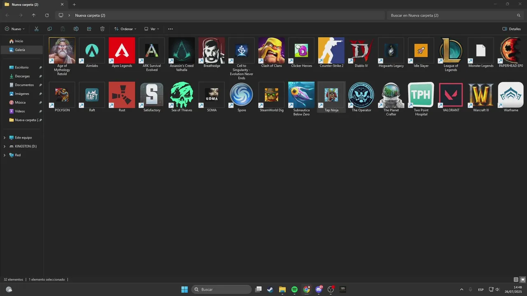
Task: Click the Rename toolbar icon
Action: [76, 29]
